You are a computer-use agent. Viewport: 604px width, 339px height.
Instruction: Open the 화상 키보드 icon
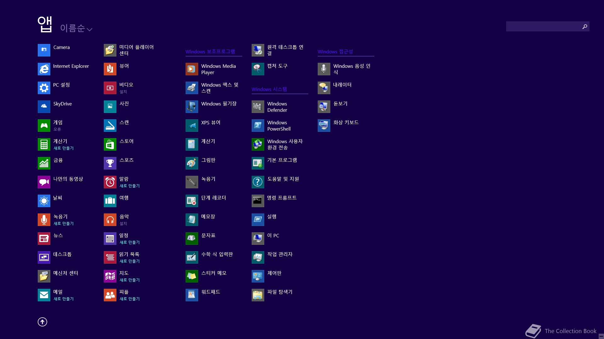coord(324,126)
